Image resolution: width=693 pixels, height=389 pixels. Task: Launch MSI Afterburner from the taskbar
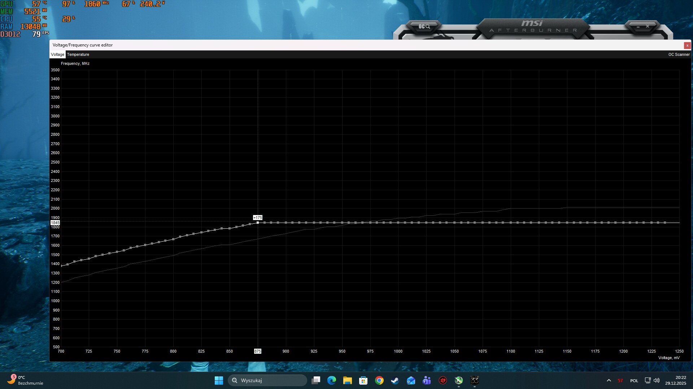(443, 380)
